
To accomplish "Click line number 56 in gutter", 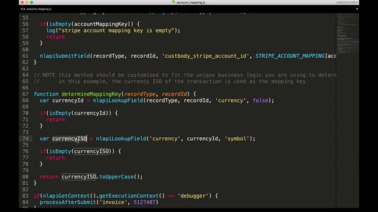I will pos(25,24).
